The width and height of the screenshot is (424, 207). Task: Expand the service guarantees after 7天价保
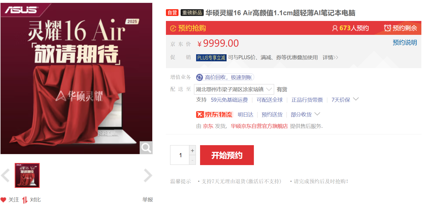click(x=356, y=99)
